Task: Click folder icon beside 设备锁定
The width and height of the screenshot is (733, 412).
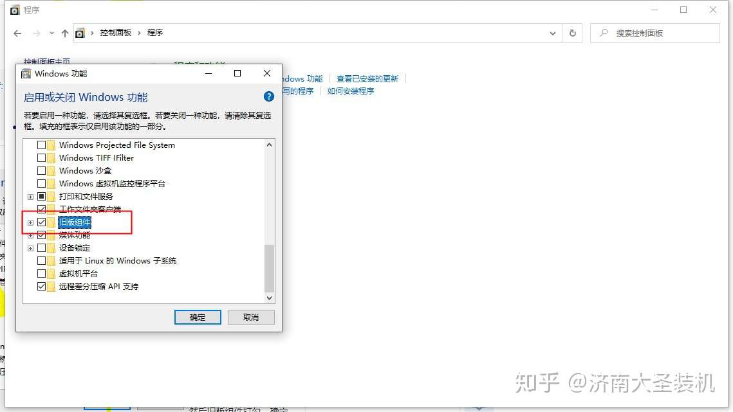Action: [x=51, y=248]
